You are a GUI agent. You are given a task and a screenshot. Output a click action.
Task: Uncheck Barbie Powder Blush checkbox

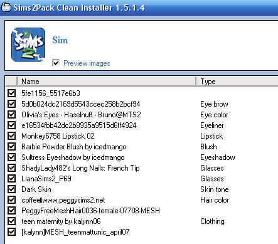11,146
